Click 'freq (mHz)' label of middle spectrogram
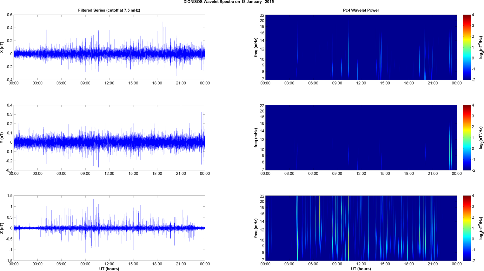The width and height of the screenshot is (484, 271). (256, 138)
